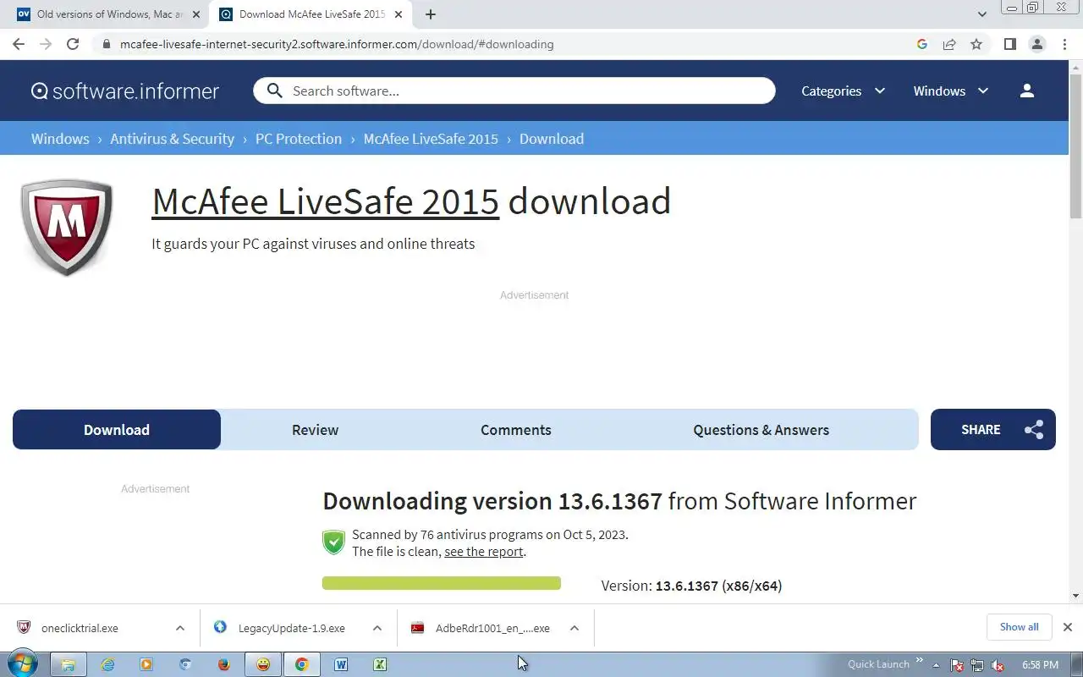Viewport: 1083px width, 677px height.
Task: Open oneclicktrial.exe from downloads bar
Action: pyautogui.click(x=80, y=628)
